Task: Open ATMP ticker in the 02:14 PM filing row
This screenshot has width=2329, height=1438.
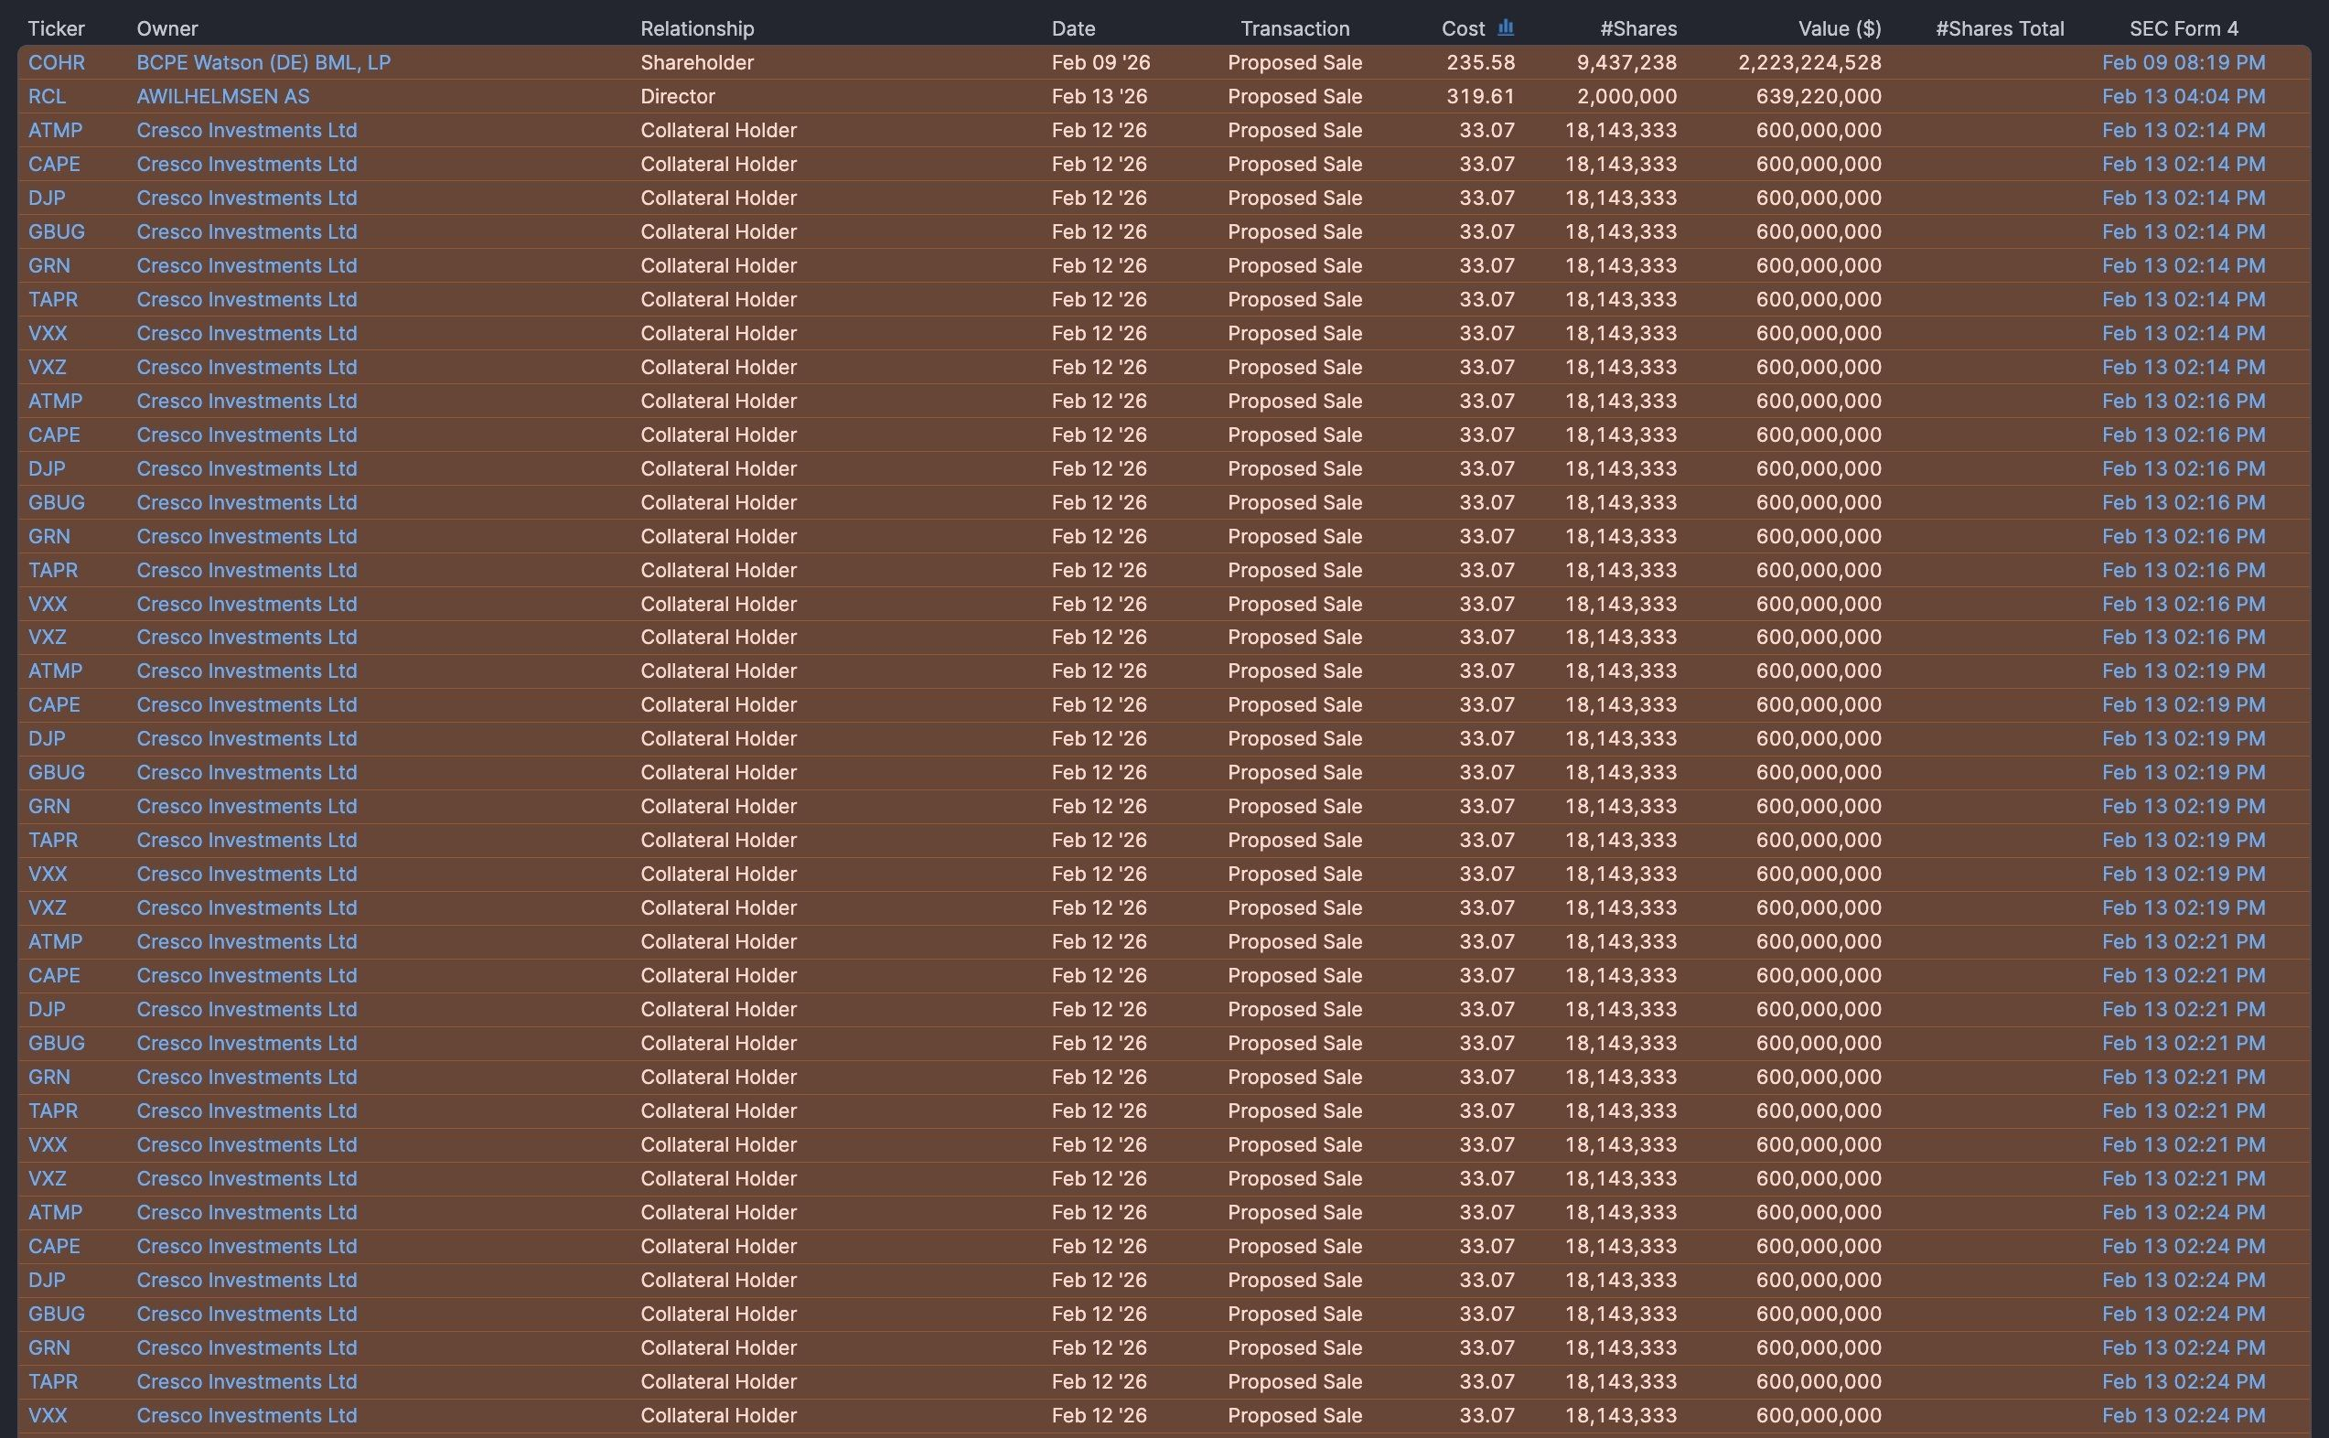Action: click(x=55, y=130)
